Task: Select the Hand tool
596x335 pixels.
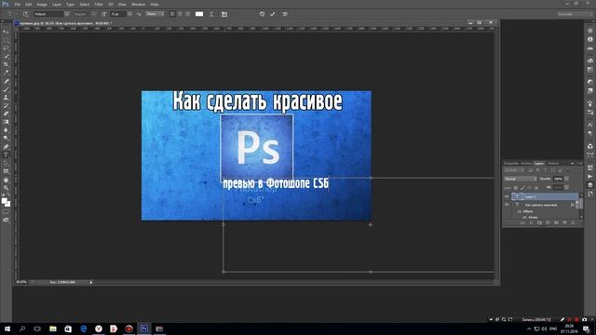Action: pos(6,180)
